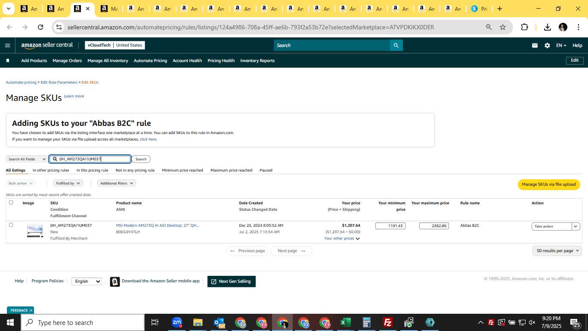Check the DH_AM273QAI1UM037 row checkbox
588x331 pixels.
tap(11, 225)
